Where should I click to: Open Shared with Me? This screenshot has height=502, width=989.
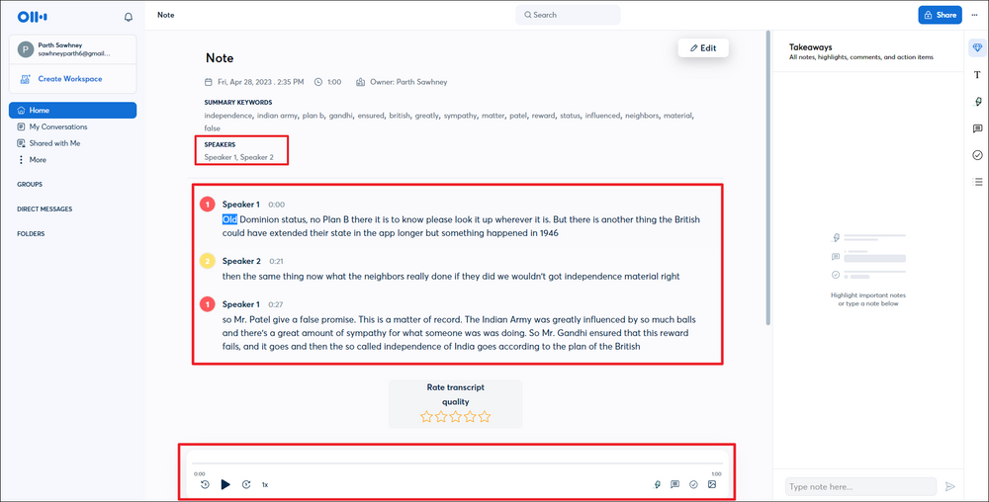click(54, 143)
